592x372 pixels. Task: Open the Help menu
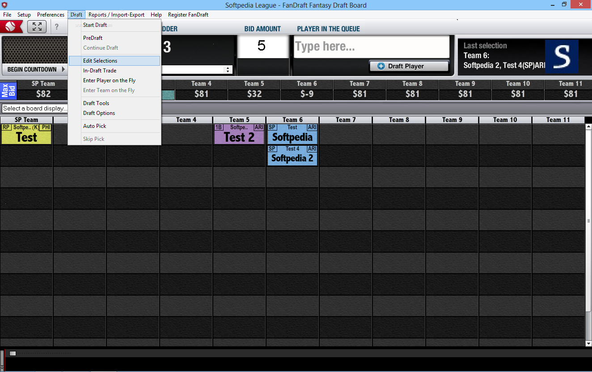[x=156, y=15]
